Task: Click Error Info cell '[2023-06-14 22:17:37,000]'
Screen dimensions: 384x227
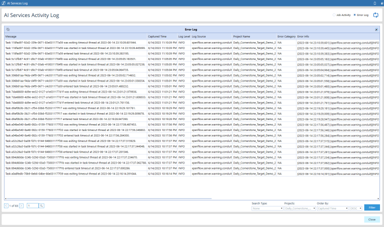Action: click(338, 168)
